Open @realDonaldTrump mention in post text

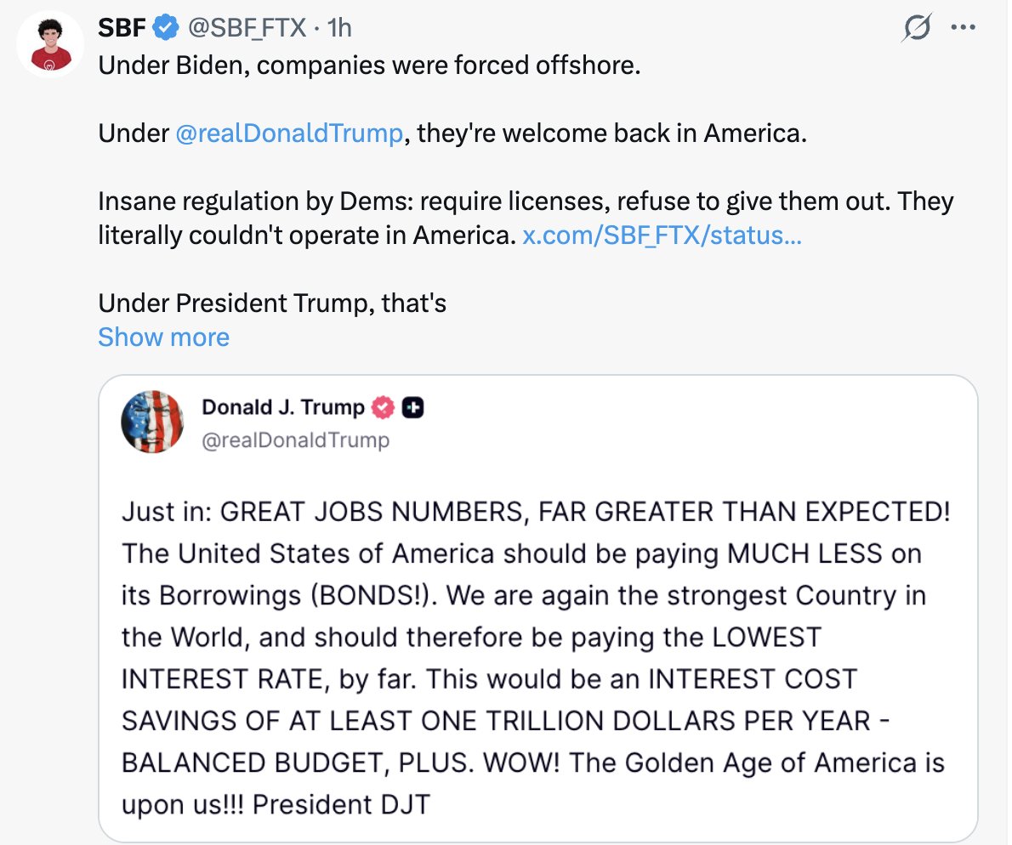(x=288, y=134)
